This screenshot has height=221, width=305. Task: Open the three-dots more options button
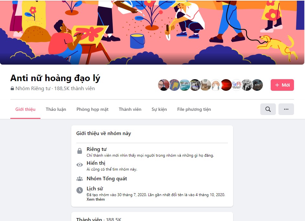click(x=286, y=109)
